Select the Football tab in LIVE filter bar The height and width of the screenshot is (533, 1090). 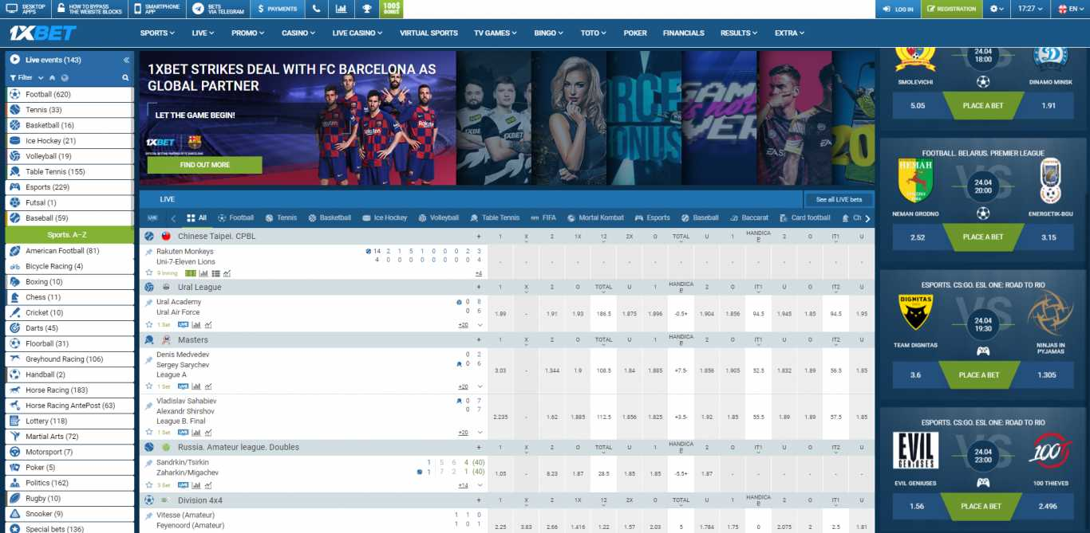tap(235, 218)
